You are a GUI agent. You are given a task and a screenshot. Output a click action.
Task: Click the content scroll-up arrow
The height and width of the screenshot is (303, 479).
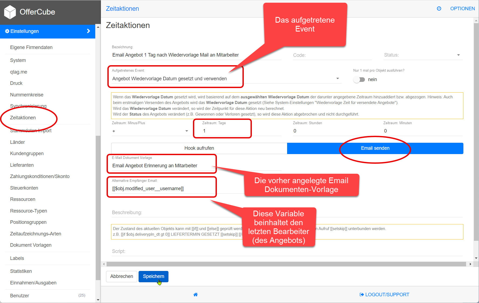(476, 20)
